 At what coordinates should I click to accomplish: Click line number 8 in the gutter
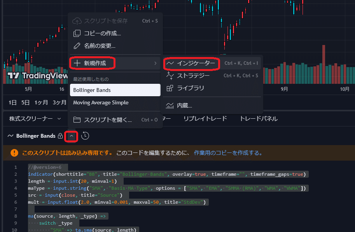pyautogui.click(x=16, y=216)
